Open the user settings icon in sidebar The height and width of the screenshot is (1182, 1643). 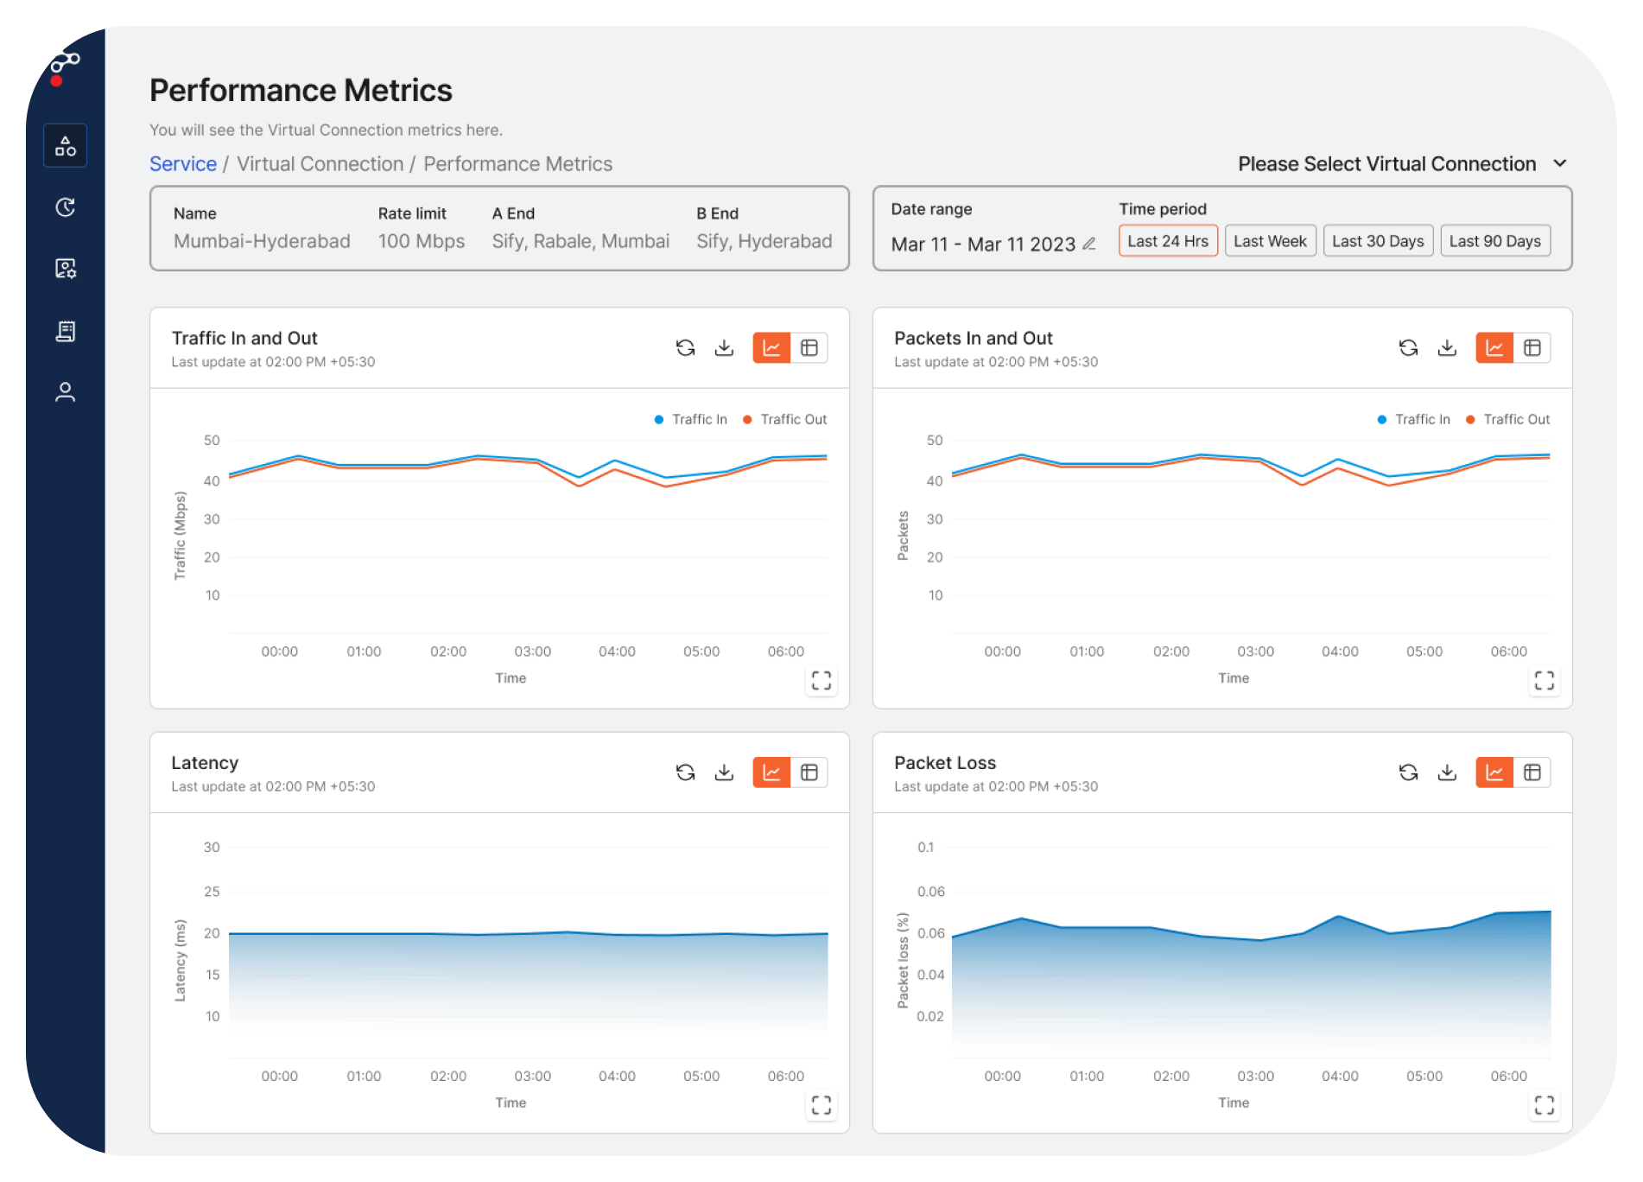click(x=65, y=269)
